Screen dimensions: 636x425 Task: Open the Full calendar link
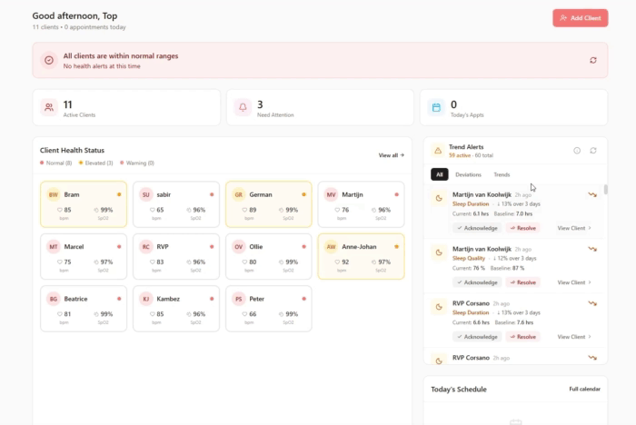tap(584, 389)
